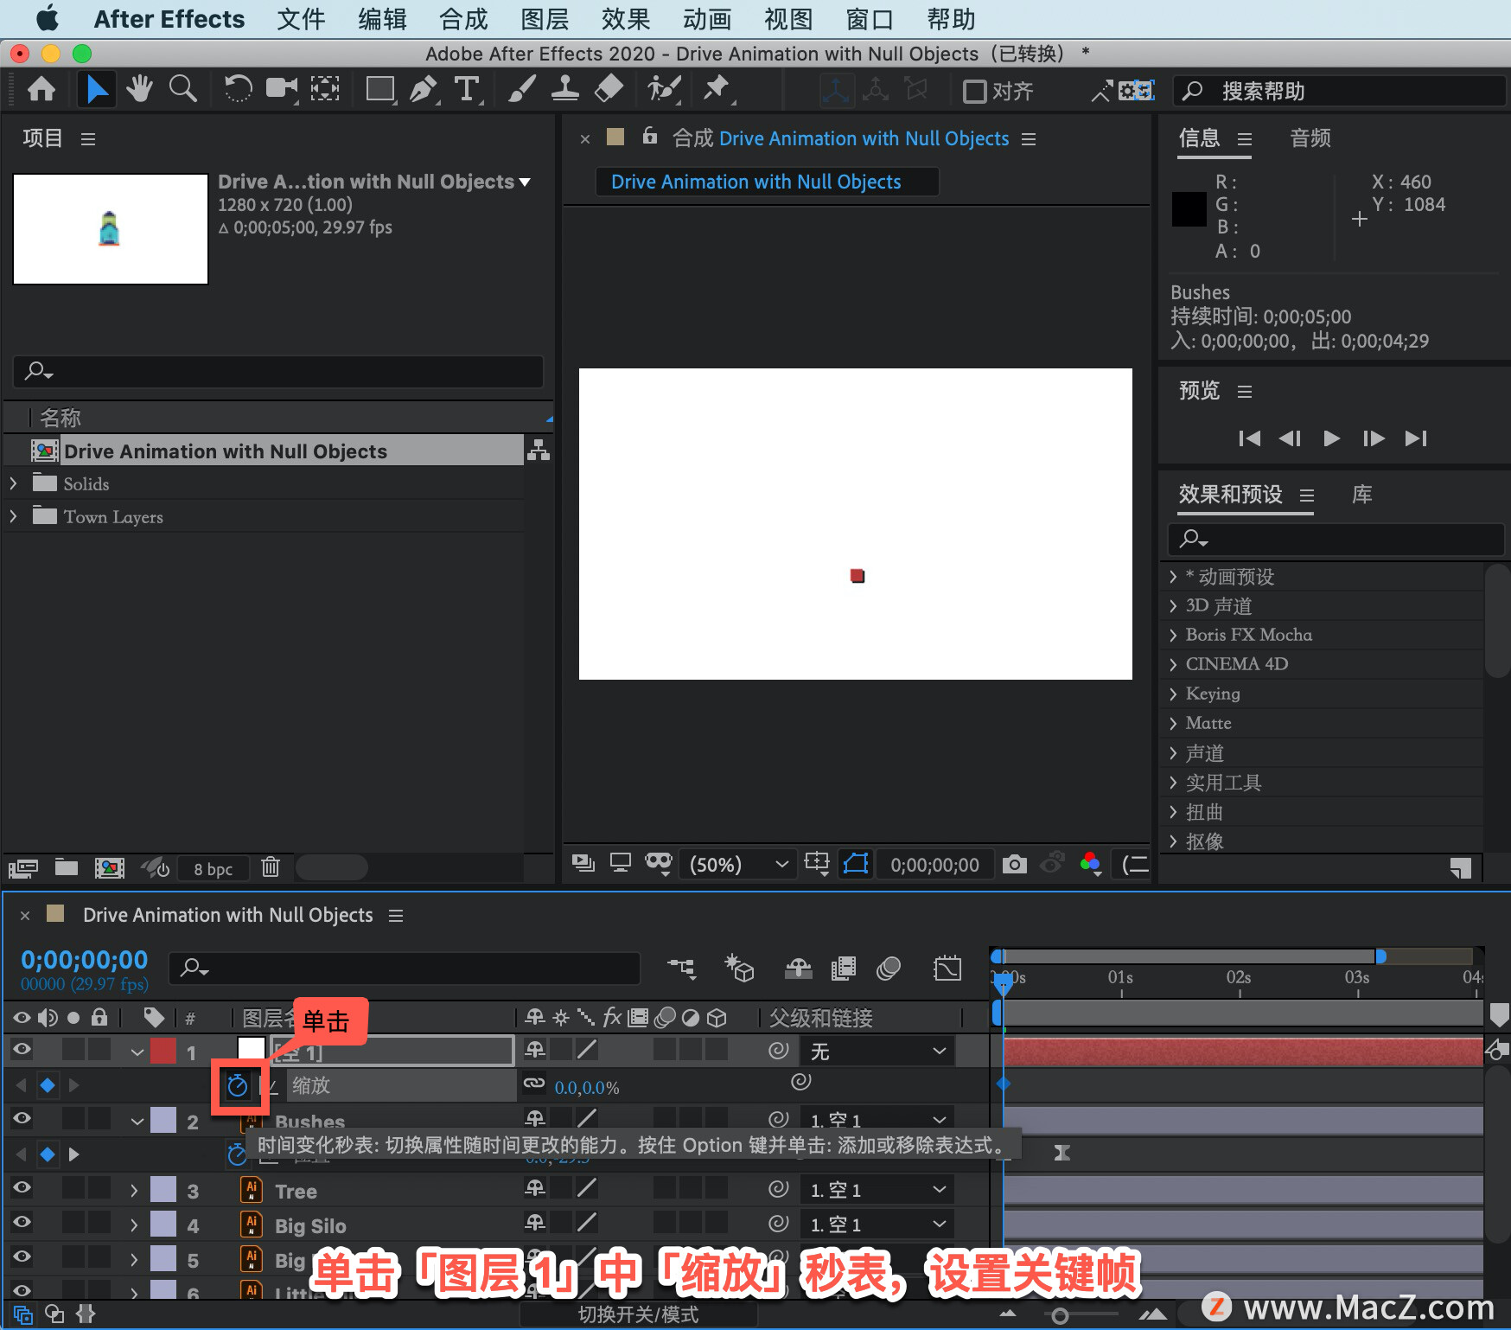
Task: Click the Play button in preview panel
Action: coord(1331,438)
